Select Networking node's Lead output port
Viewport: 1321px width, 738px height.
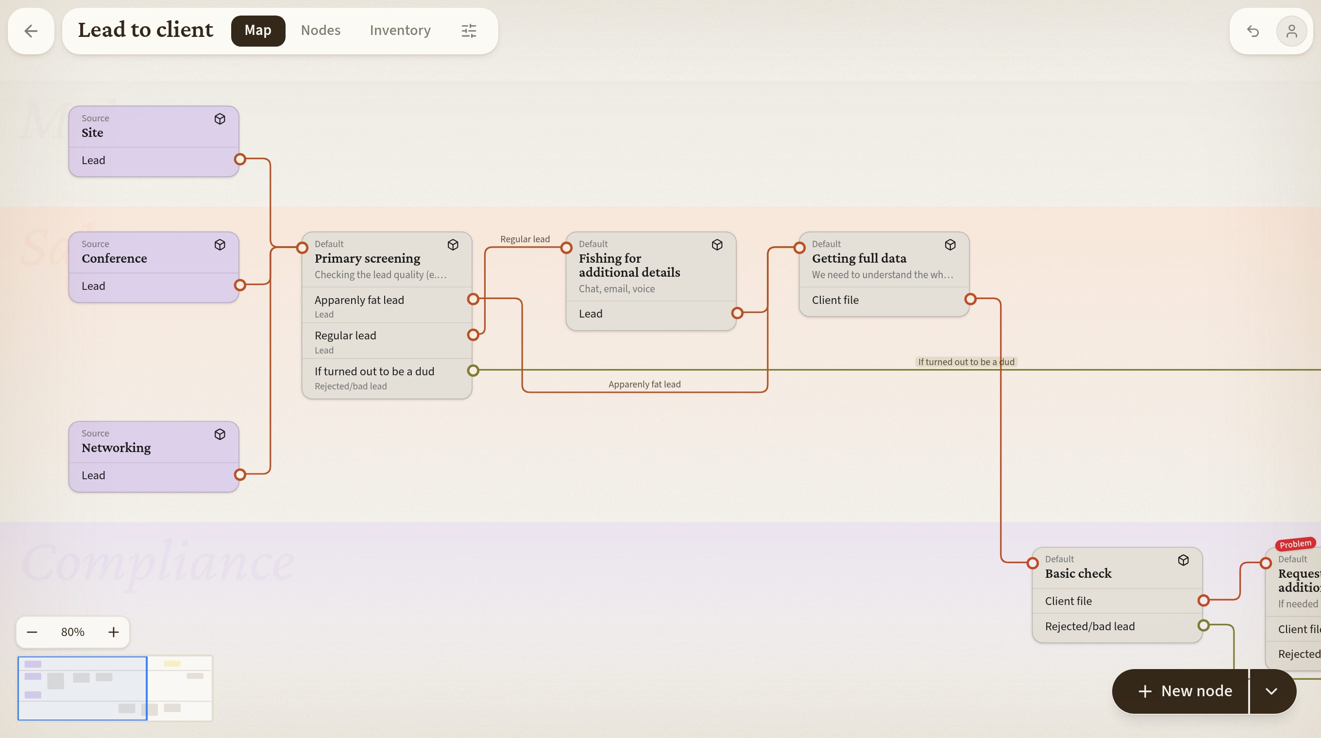click(240, 474)
